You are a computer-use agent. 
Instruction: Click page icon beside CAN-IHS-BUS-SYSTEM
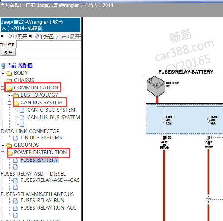point(22,118)
